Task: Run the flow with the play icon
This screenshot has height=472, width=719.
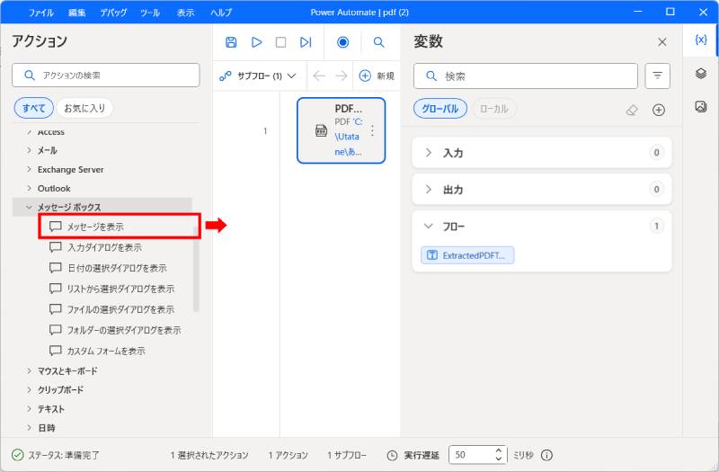Action: 256,42
